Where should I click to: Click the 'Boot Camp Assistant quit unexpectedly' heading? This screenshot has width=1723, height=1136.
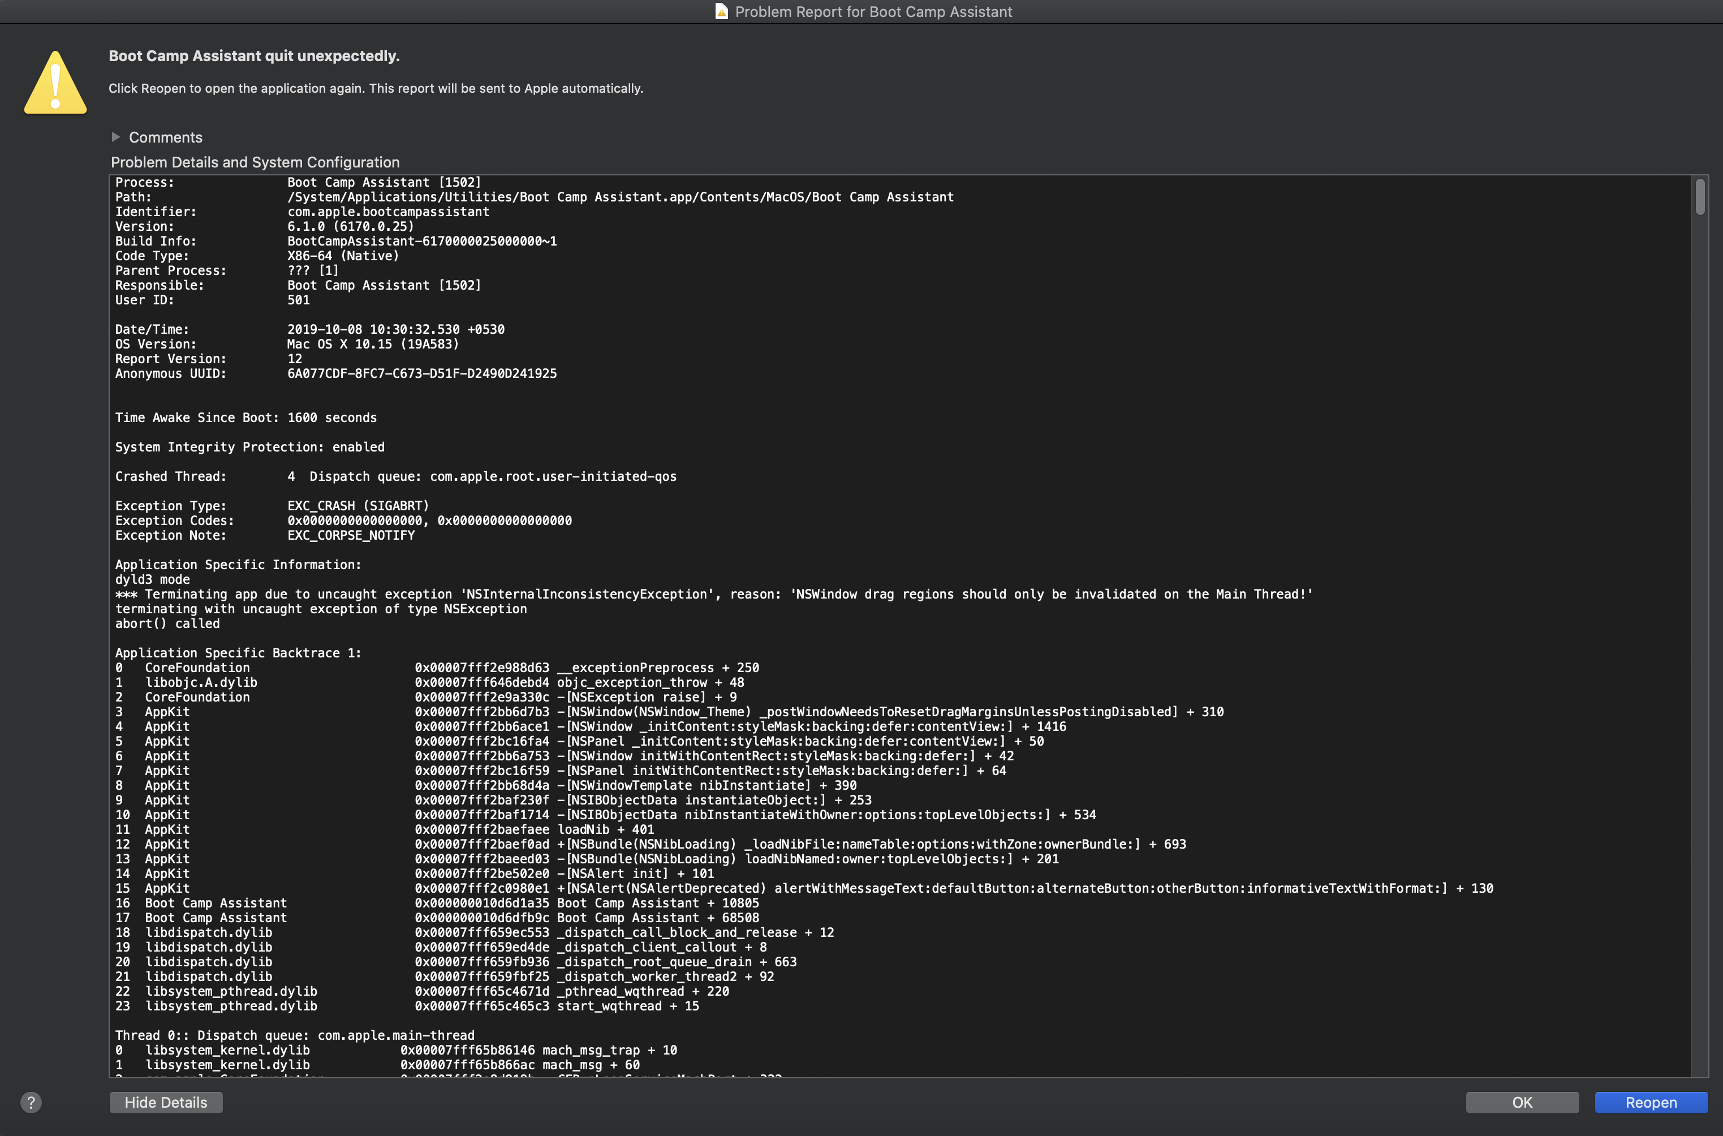coord(254,56)
